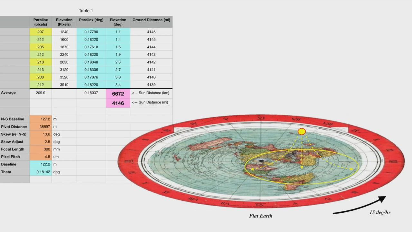Click the elevation pixels cell 3910

point(64,85)
